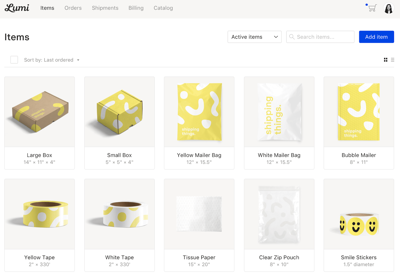The height and width of the screenshot is (276, 400).
Task: Select the Smile Stickers thumbnail
Action: [359, 214]
